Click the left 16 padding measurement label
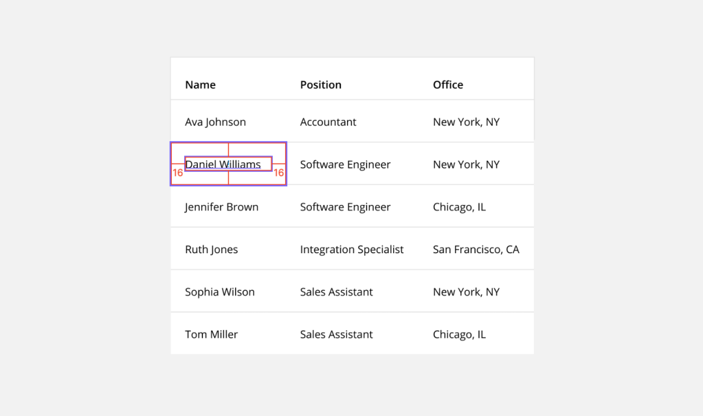Viewport: 703px width, 416px height. (x=178, y=173)
